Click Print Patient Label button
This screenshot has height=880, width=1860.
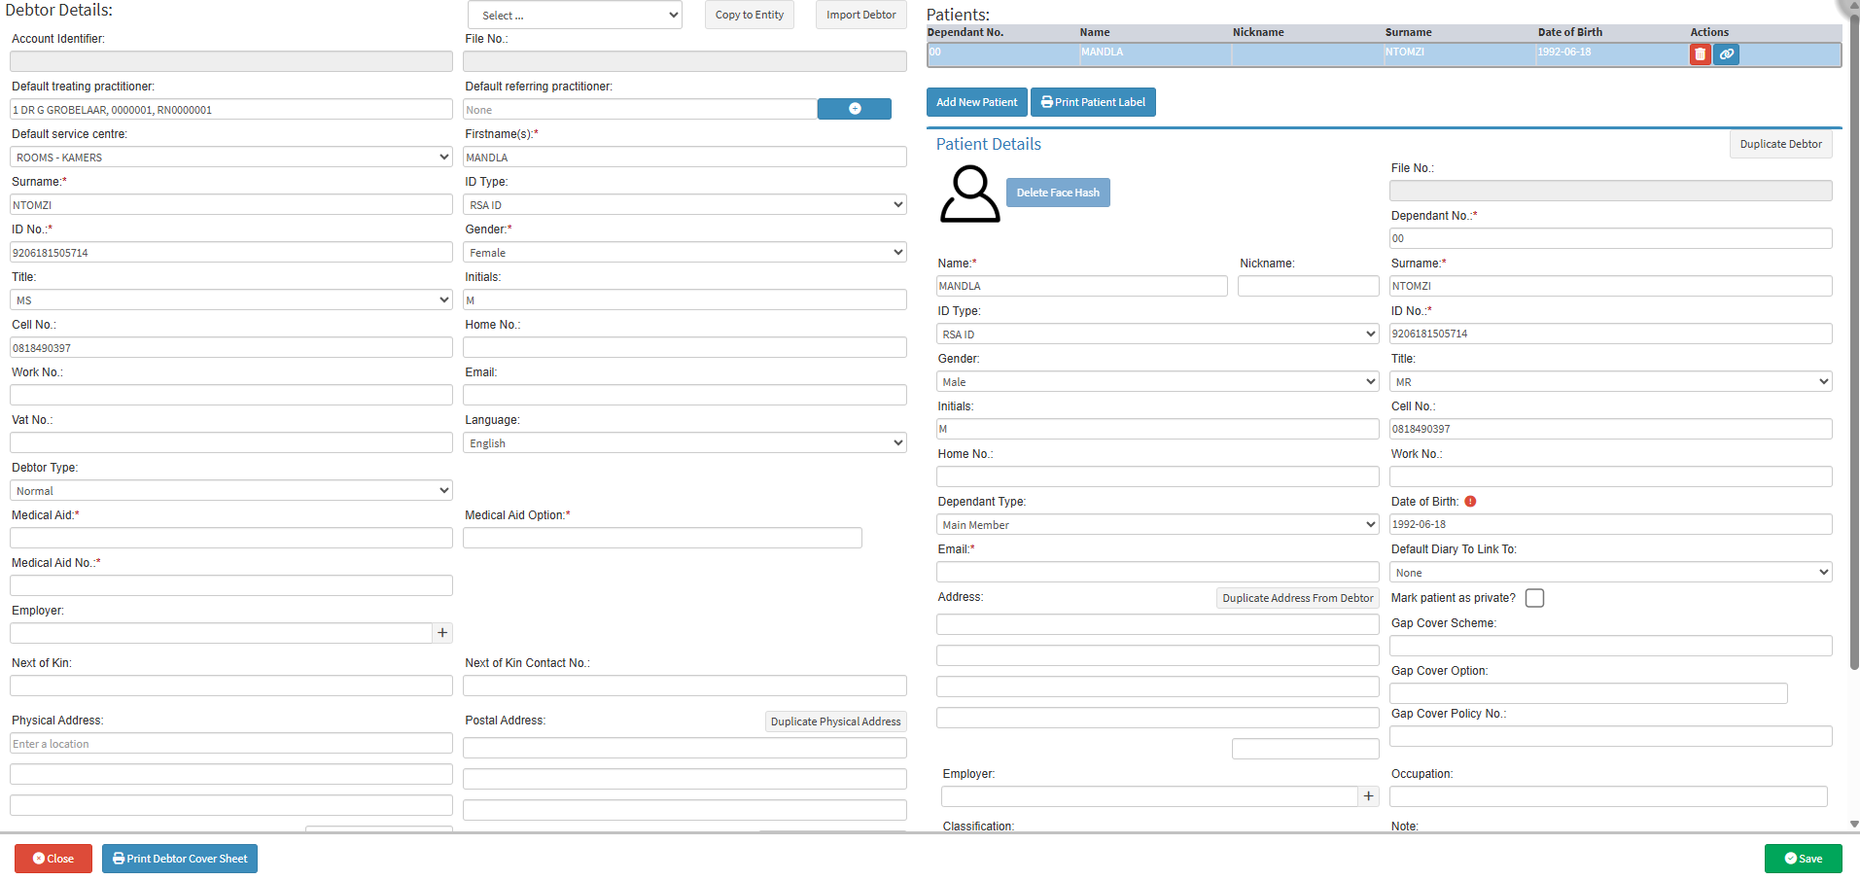pos(1093,102)
